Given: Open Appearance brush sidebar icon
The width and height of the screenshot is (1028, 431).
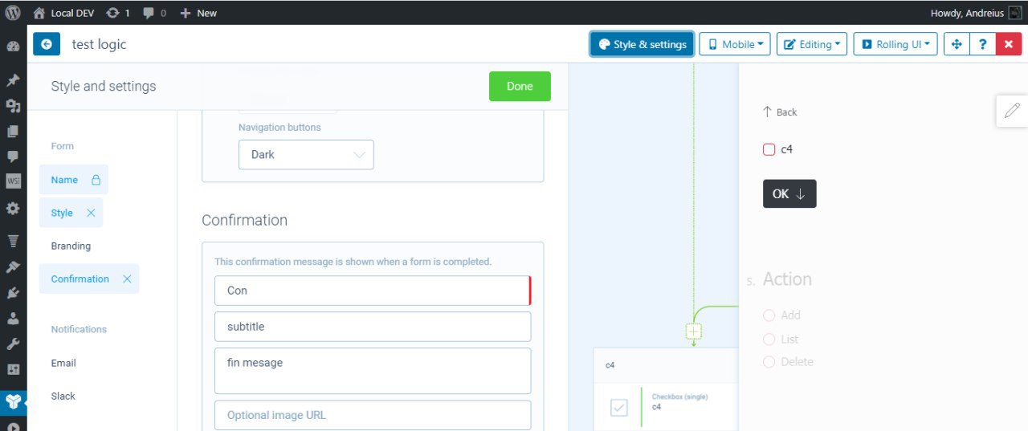Looking at the screenshot, I should tap(13, 266).
